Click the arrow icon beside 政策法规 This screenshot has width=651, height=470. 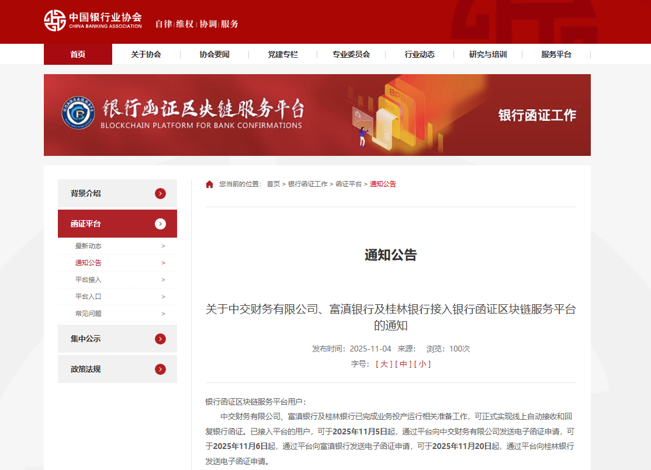point(160,370)
